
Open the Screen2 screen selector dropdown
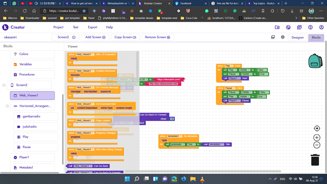[x=66, y=37]
